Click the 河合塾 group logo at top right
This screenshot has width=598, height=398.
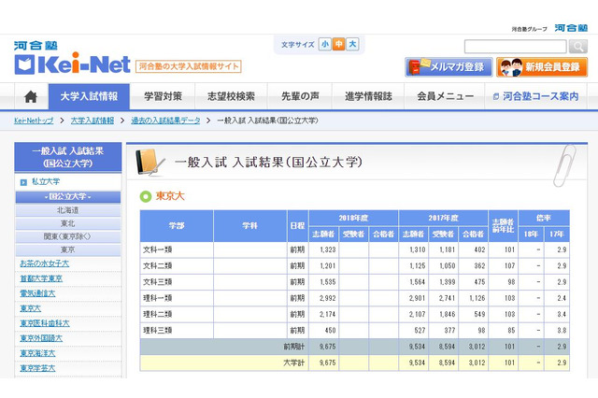pos(571,28)
